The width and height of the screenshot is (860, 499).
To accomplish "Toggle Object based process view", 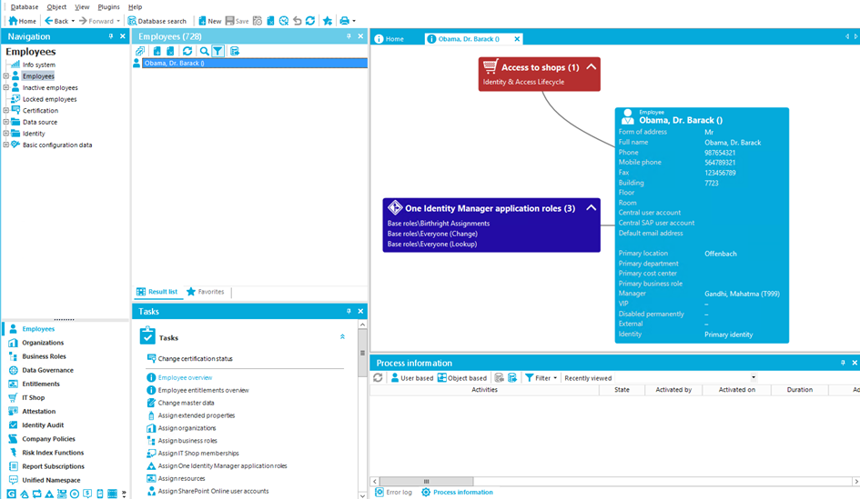I will pos(462,378).
